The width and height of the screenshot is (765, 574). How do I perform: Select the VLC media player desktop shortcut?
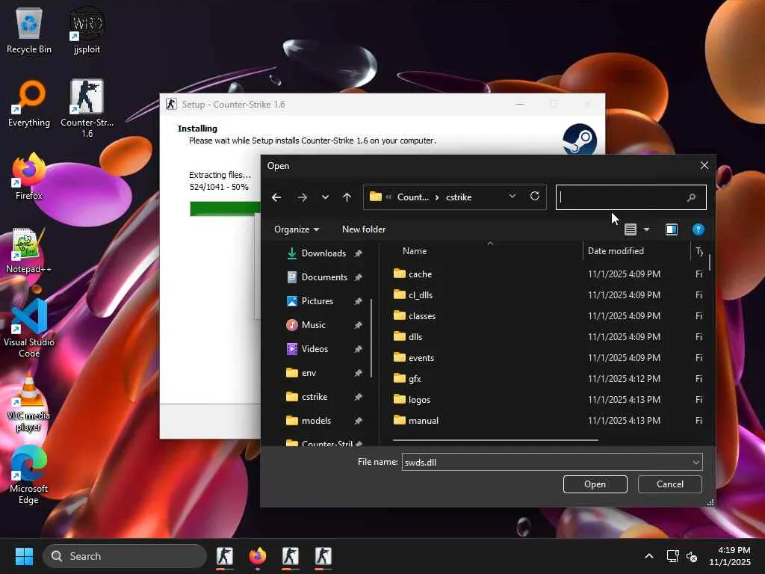click(x=29, y=402)
